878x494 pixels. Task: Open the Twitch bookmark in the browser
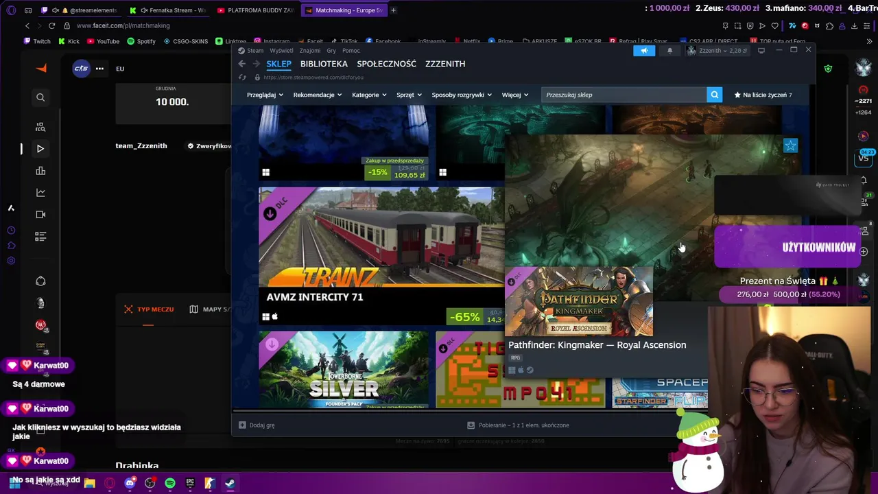click(37, 41)
